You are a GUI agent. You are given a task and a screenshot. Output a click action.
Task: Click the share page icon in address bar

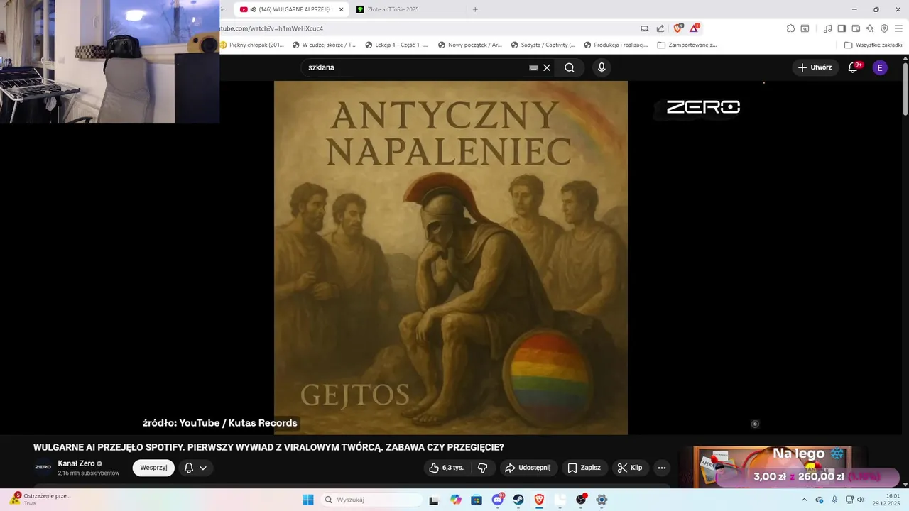[660, 28]
